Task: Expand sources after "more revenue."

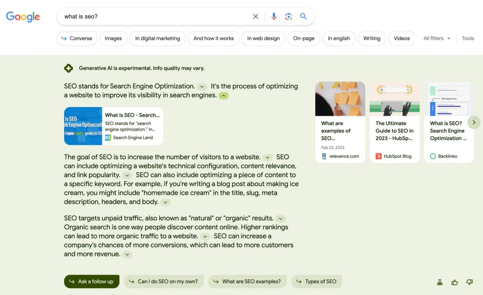Action: (x=127, y=255)
